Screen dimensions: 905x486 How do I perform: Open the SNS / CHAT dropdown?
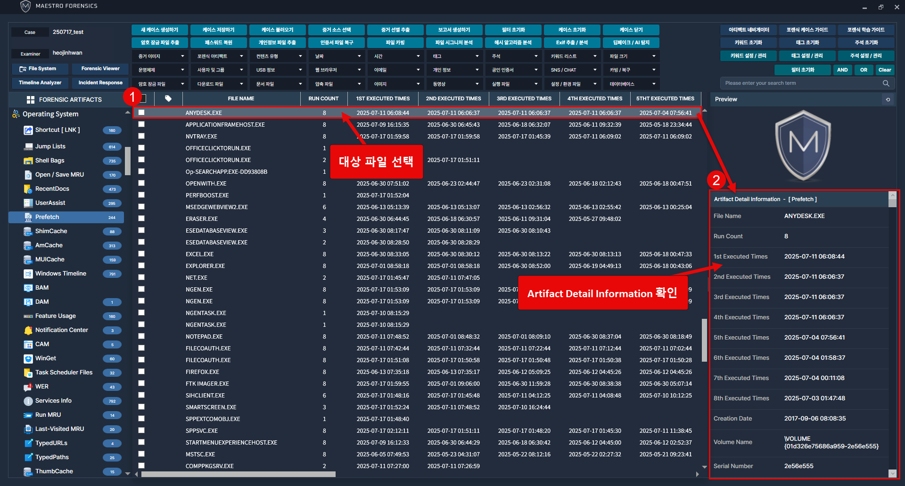tap(573, 70)
